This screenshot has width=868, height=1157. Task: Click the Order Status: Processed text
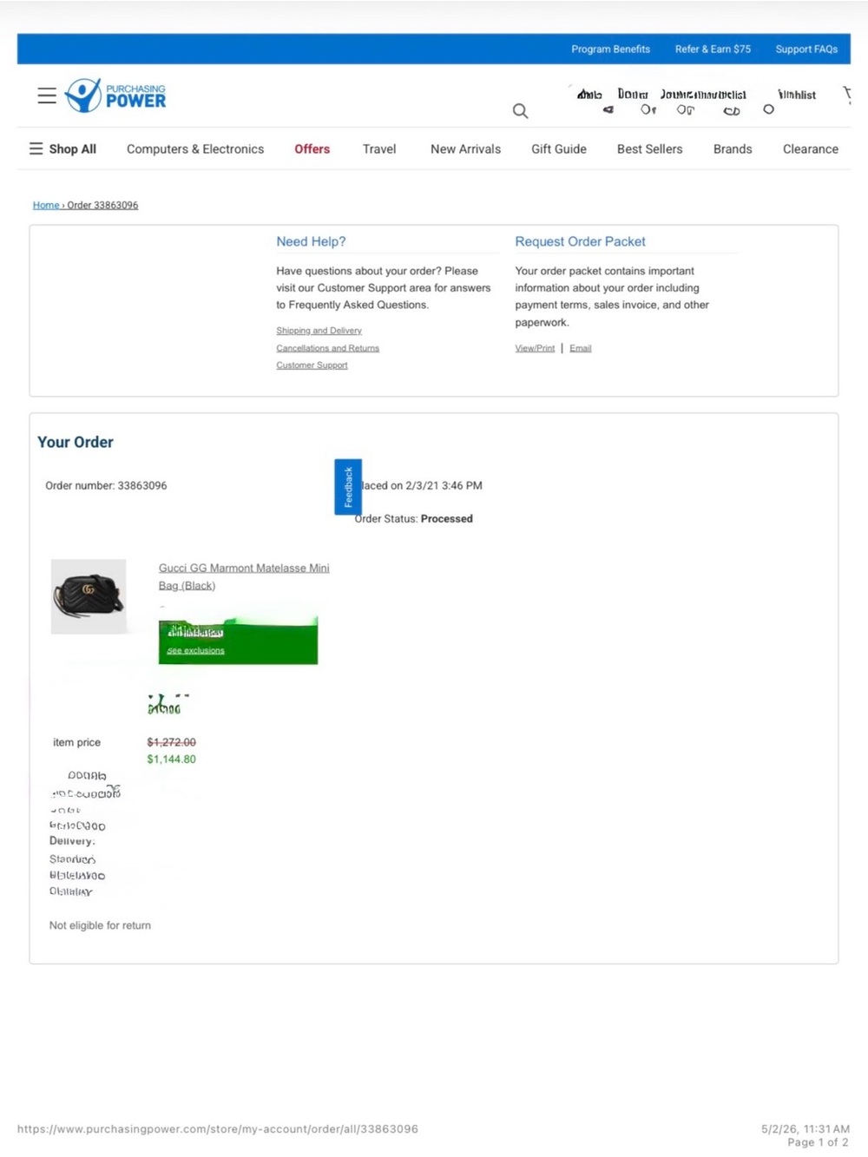coord(414,518)
